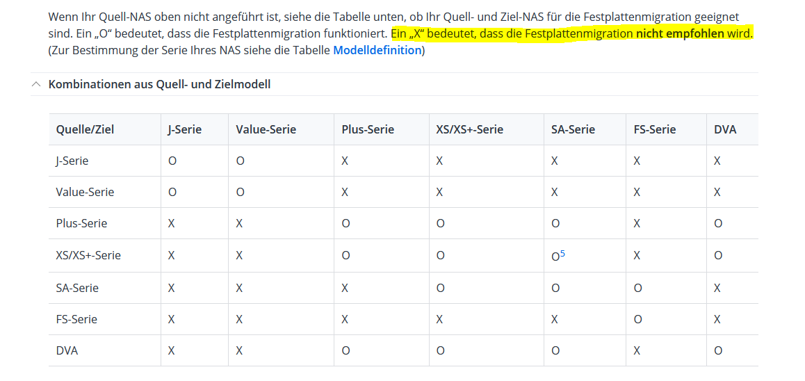Click the XS/XS+-Serie row label
The height and width of the screenshot is (381, 805).
88,255
